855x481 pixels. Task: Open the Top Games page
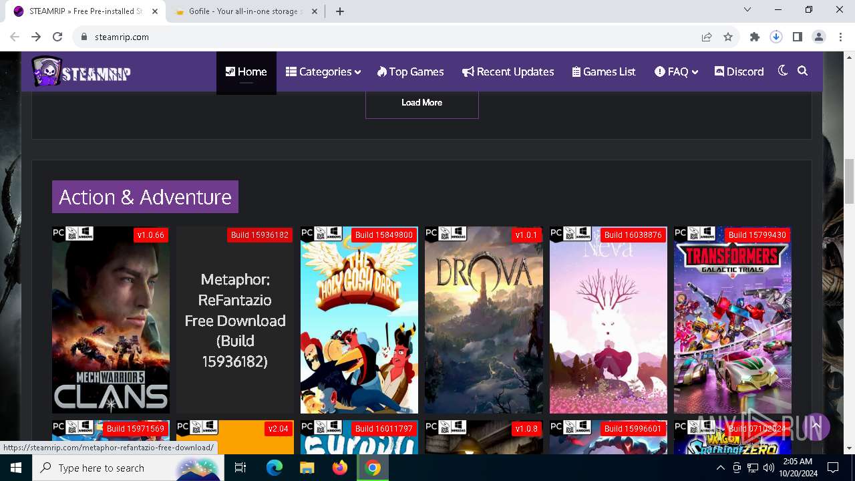(x=410, y=71)
